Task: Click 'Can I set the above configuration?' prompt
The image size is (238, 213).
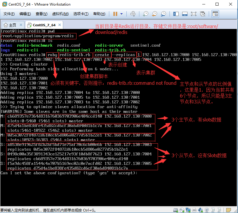Action: coord(69,173)
